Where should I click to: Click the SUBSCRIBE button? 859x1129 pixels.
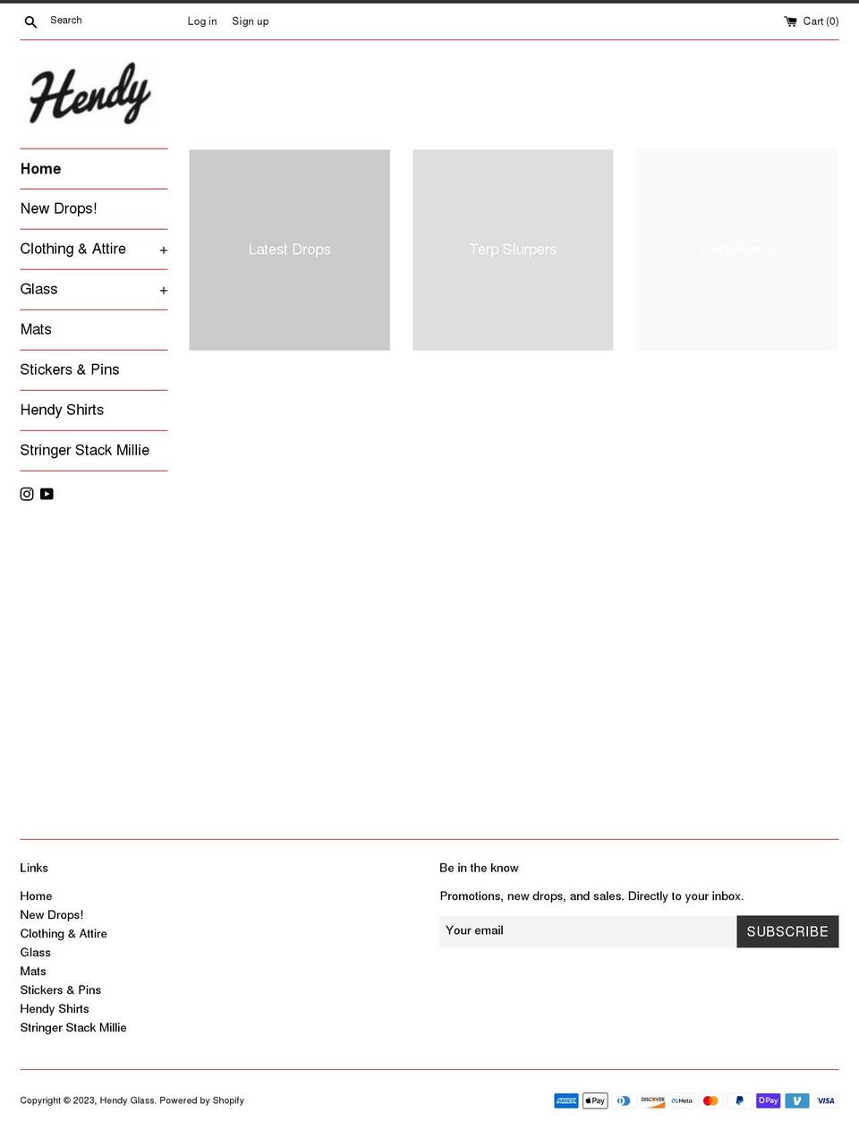click(x=787, y=931)
